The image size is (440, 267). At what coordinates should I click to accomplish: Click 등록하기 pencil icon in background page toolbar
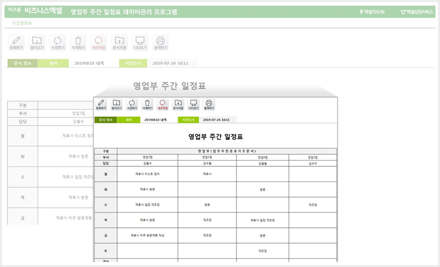[x=16, y=43]
